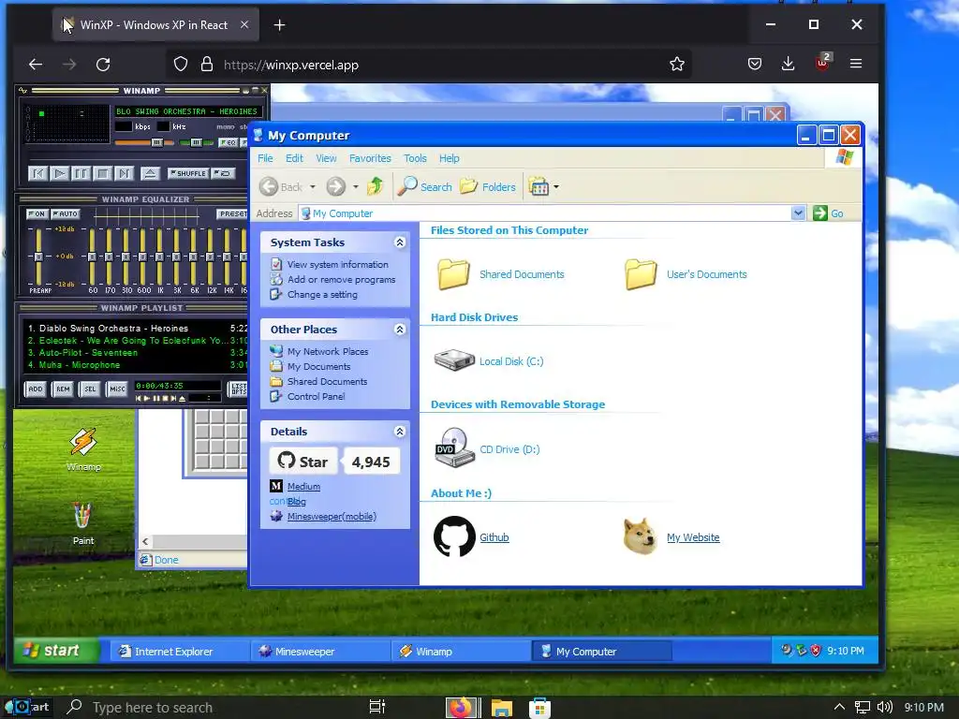Open My Network Places
Screen dimensions: 959x719
(328, 352)
